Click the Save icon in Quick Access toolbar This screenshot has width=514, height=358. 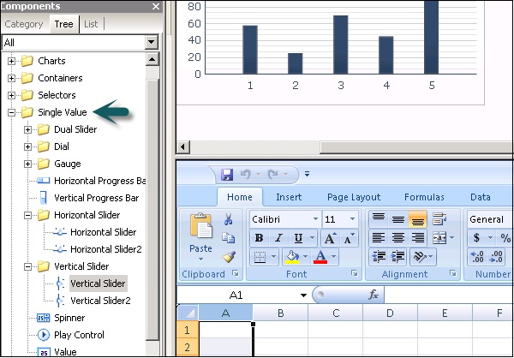227,175
